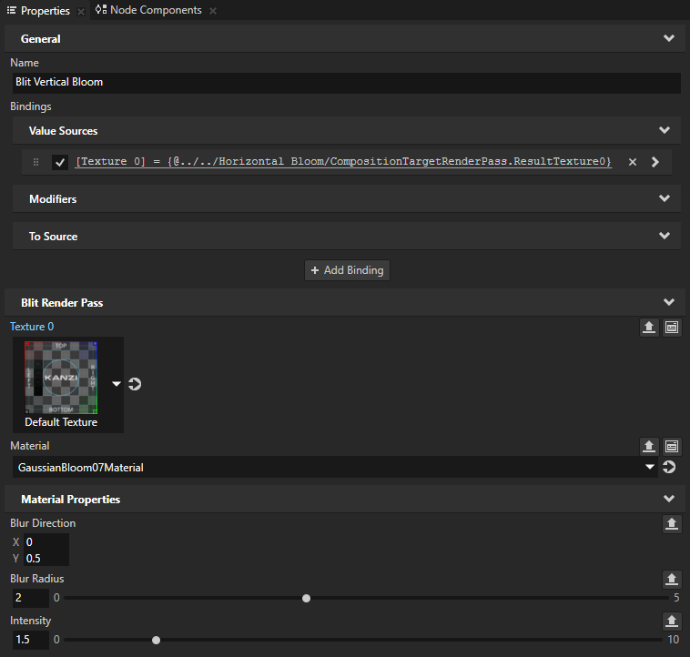Screen dimensions: 690x657
Task: Click upload icon for Blur Direction
Action: 671,523
